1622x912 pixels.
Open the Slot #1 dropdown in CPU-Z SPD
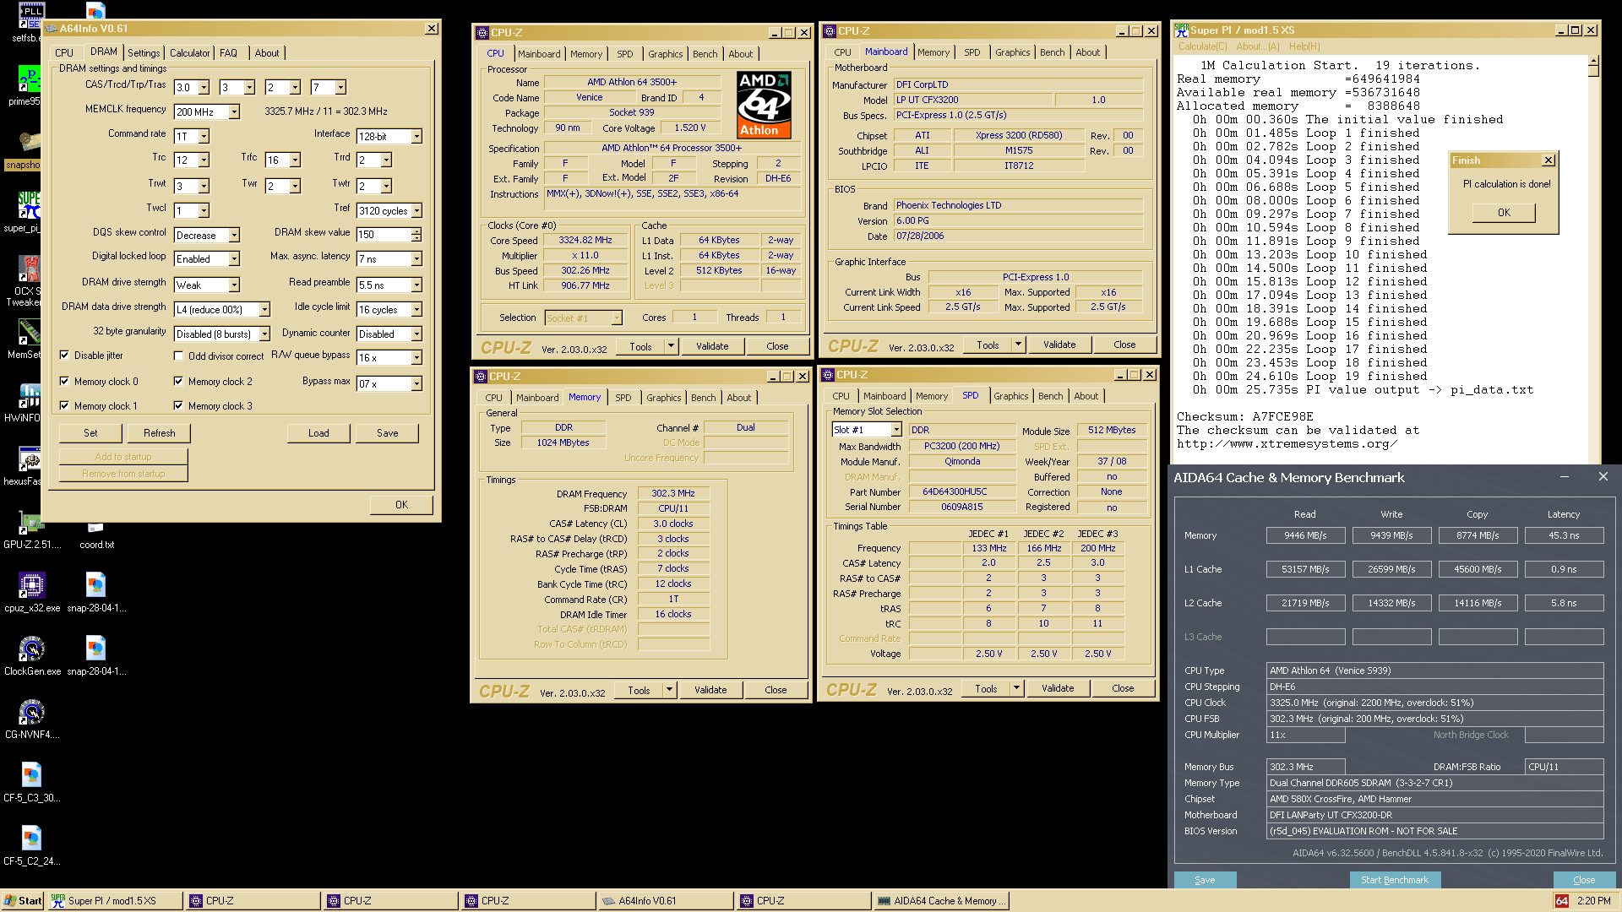click(x=896, y=430)
